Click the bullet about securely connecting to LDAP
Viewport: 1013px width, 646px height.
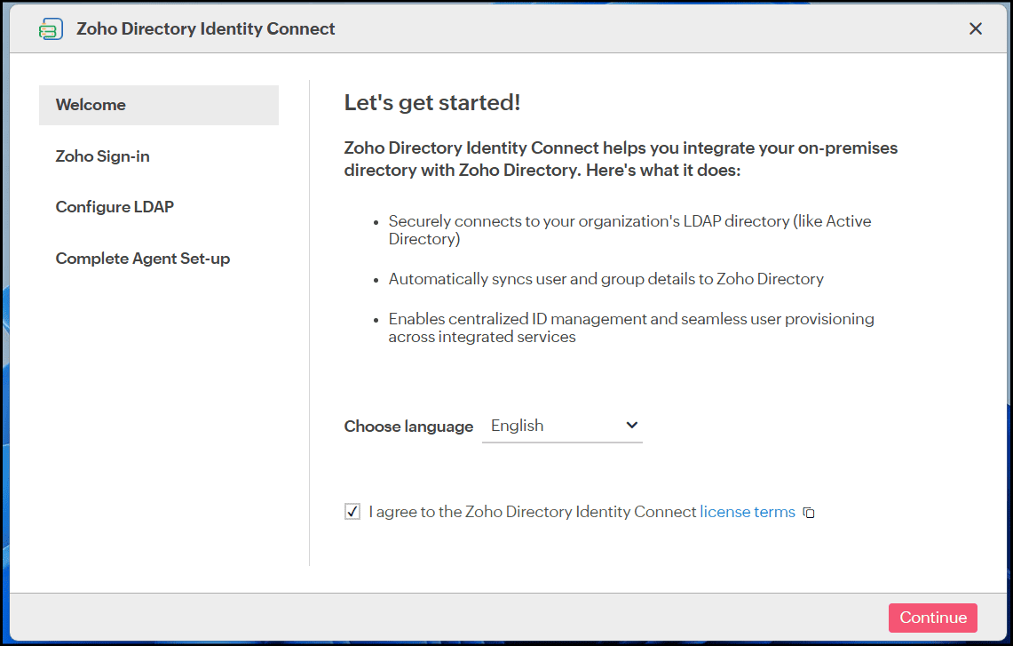click(x=629, y=230)
